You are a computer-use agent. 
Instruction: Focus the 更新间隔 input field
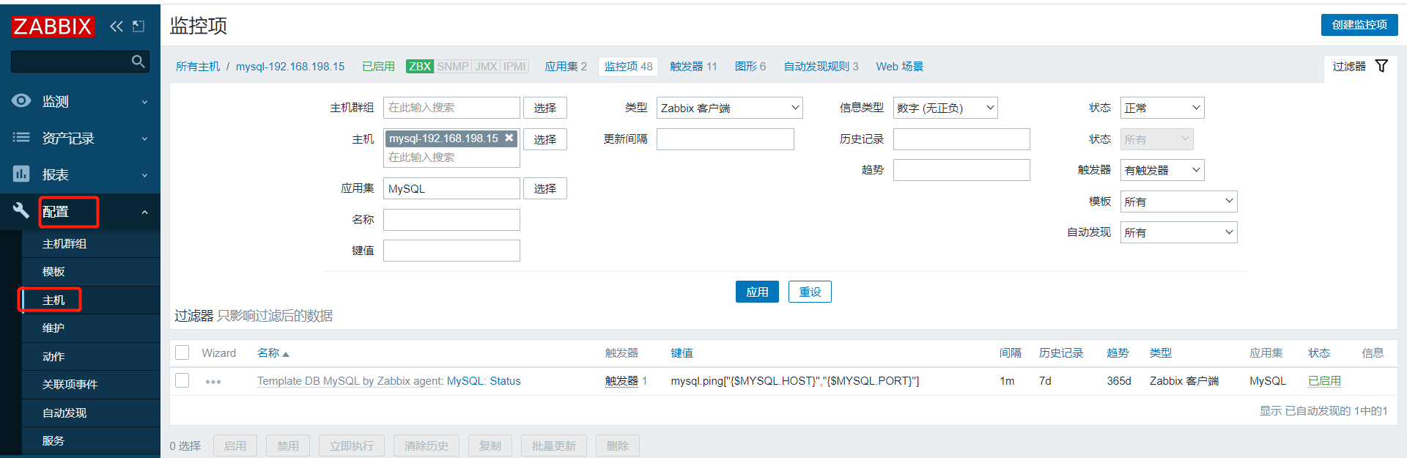click(725, 139)
